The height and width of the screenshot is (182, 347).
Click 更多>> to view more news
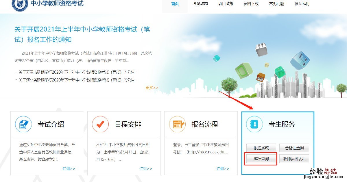point(152,88)
